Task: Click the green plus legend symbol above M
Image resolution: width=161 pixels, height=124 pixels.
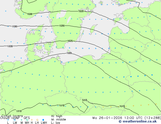Action: point(21,120)
